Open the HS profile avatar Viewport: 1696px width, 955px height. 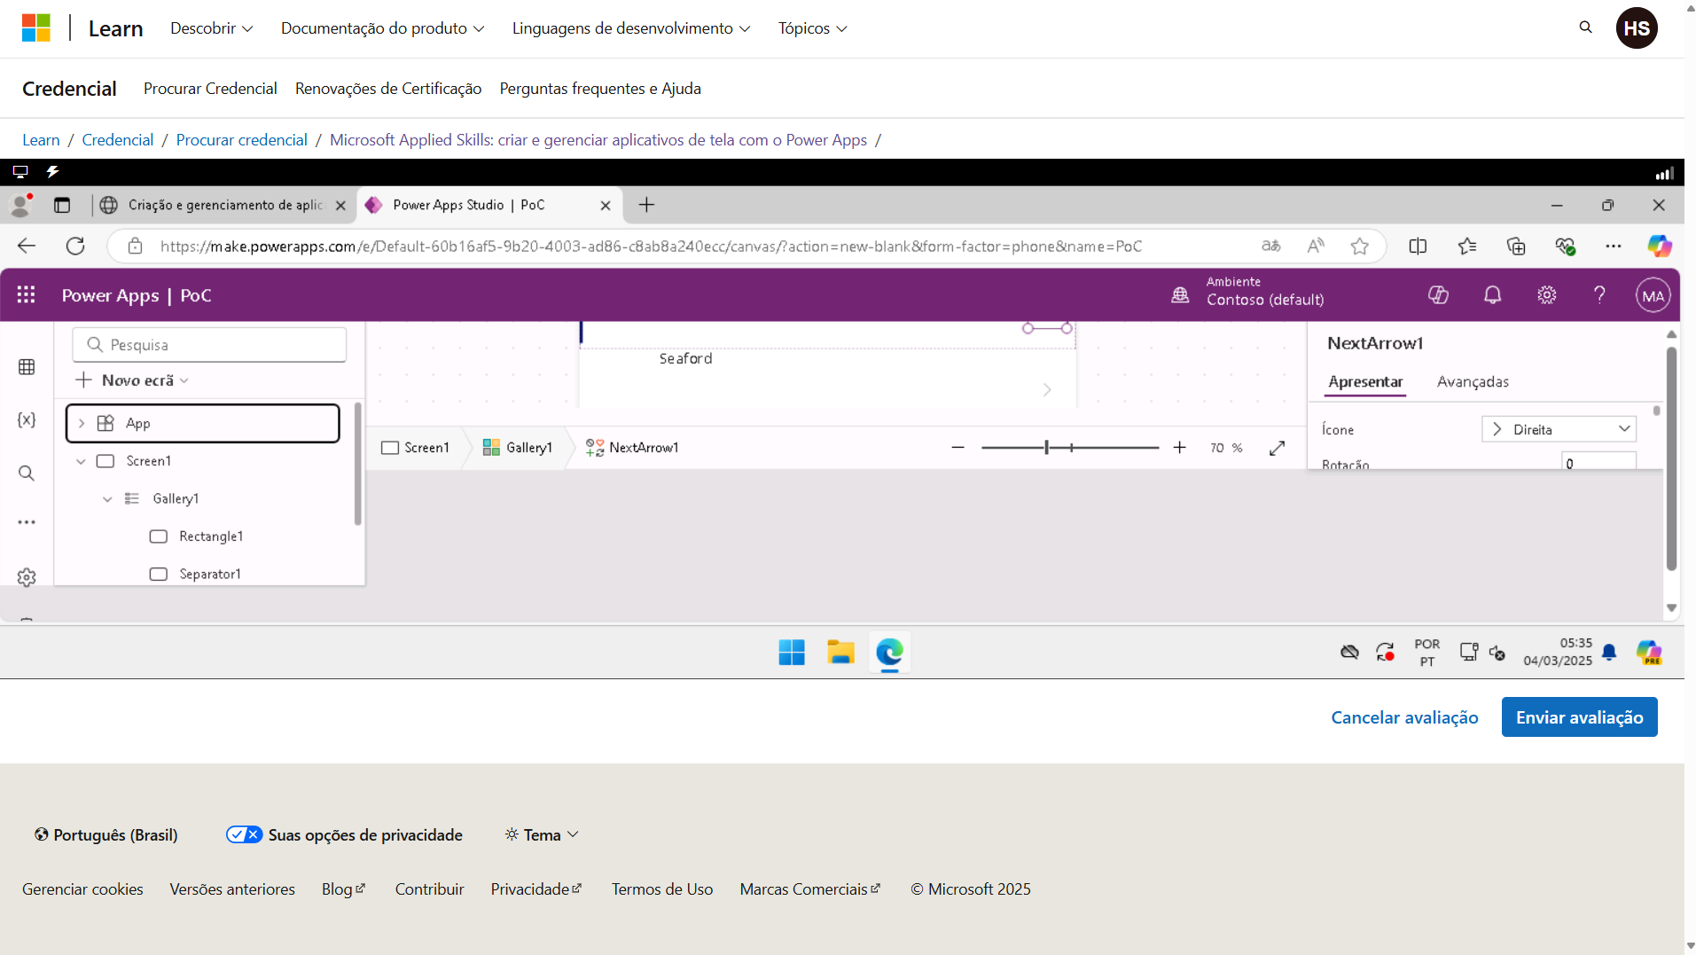(1637, 28)
